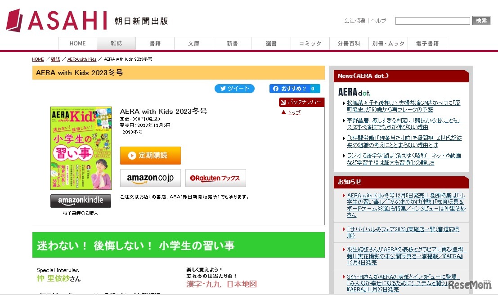Click the AERA dot. logo

[x=354, y=92]
